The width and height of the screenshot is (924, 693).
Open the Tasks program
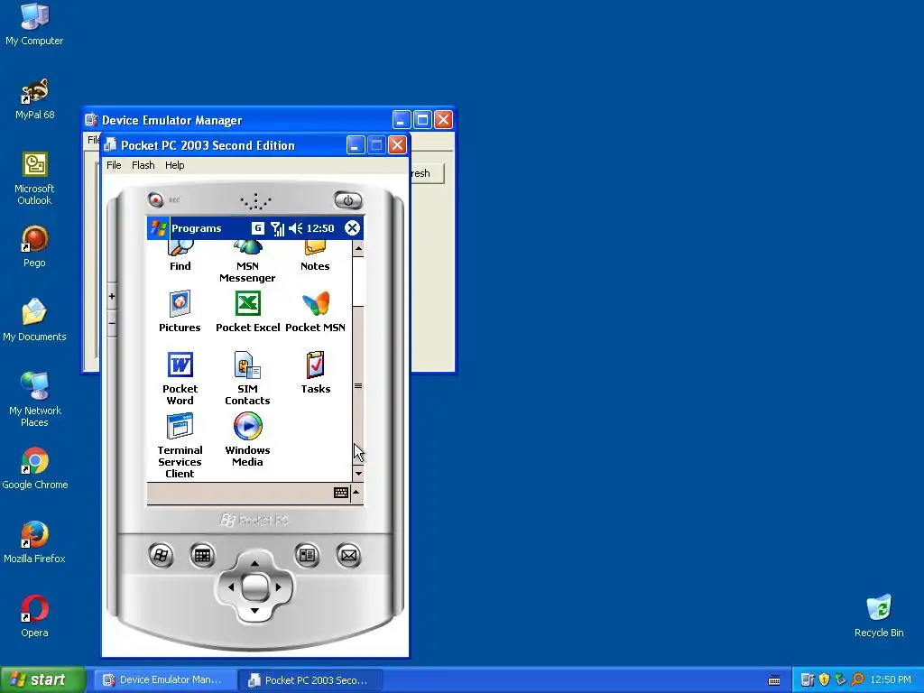coord(315,373)
